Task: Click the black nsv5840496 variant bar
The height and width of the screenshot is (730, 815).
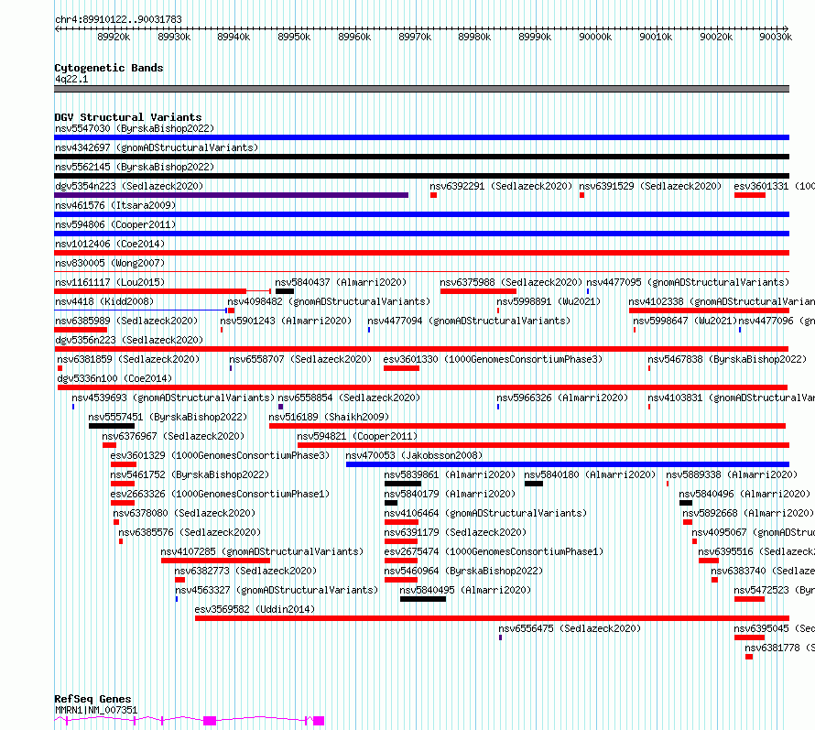Action: click(x=686, y=503)
